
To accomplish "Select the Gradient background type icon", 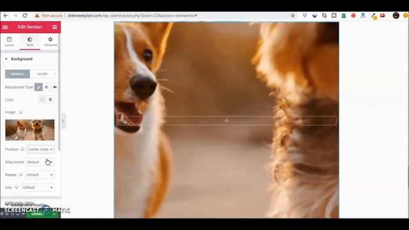I will coord(47,87).
